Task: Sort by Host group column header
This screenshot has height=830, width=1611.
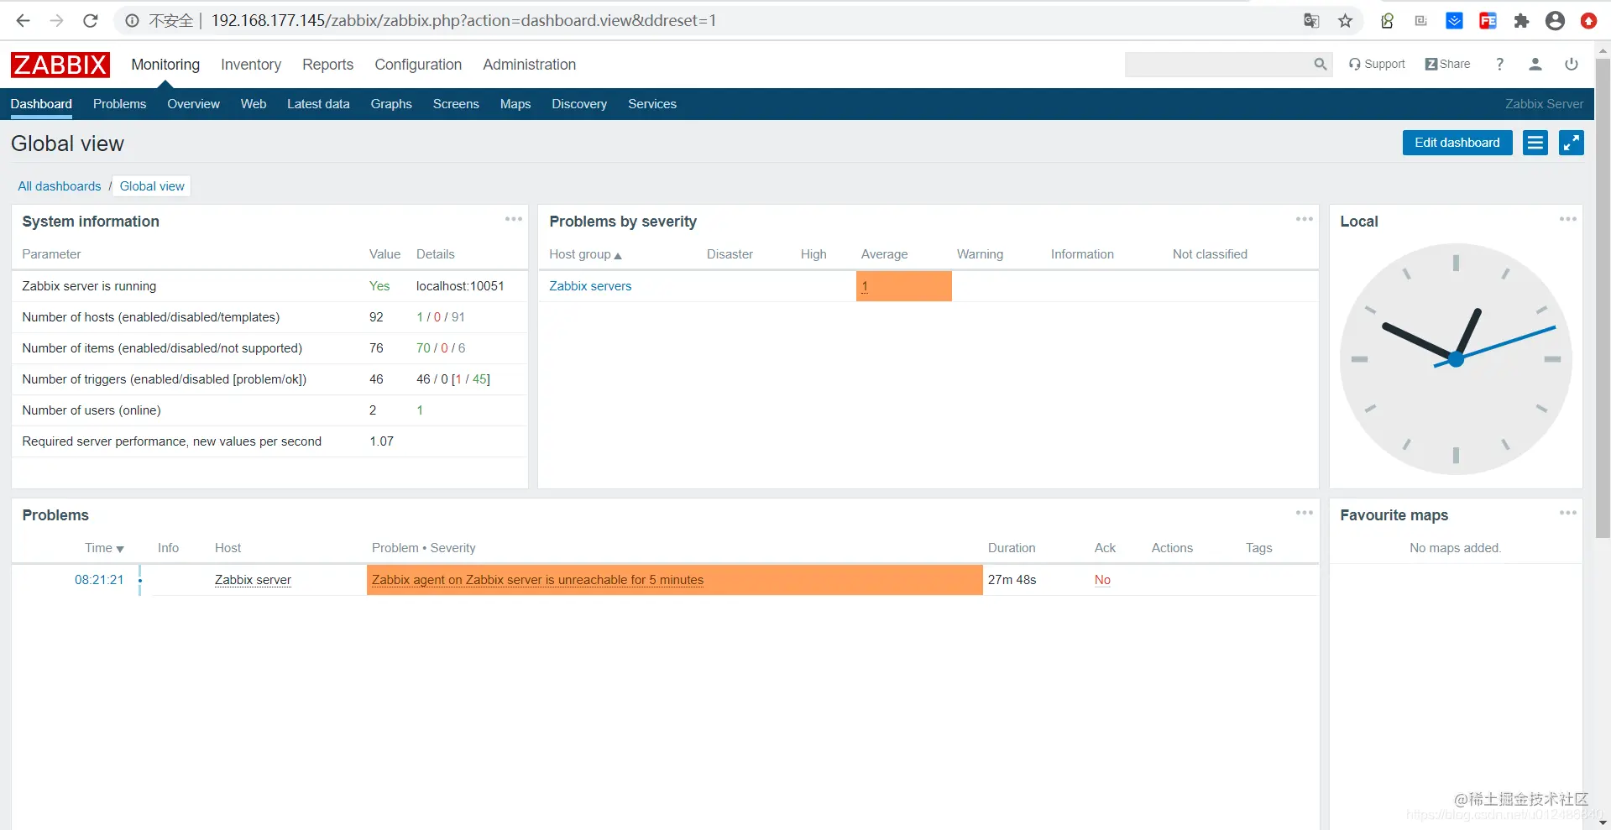Action: click(x=585, y=254)
